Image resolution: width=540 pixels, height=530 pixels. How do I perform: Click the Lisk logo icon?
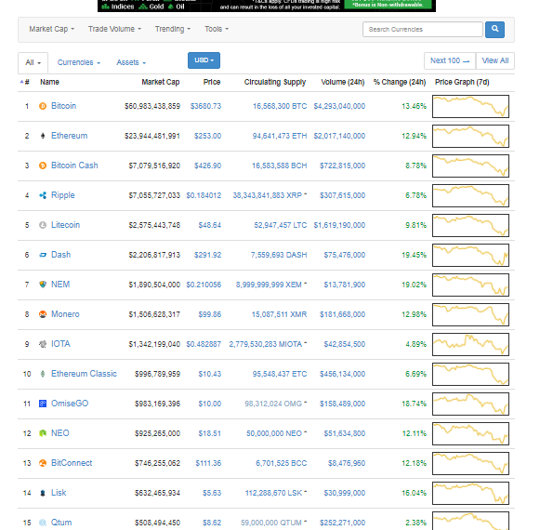[x=43, y=493]
